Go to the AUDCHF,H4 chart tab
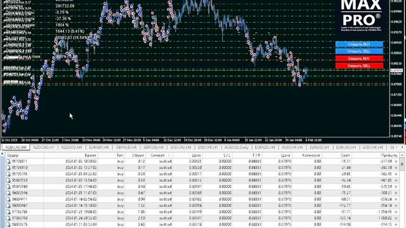This screenshot has height=228, width=406. [x=292, y=148]
